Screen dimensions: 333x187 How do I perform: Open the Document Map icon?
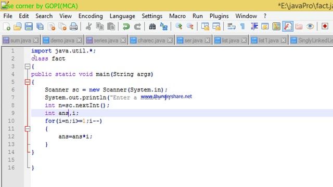coord(276,26)
